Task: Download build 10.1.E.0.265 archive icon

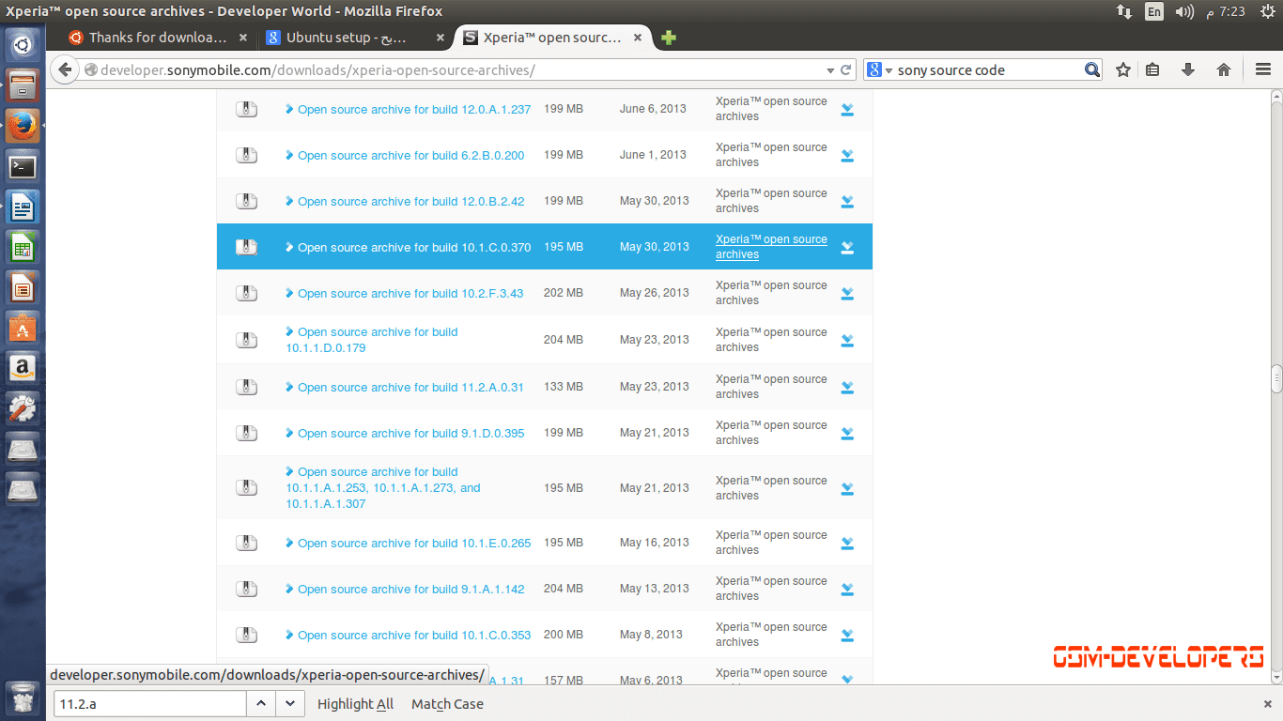Action: click(847, 543)
